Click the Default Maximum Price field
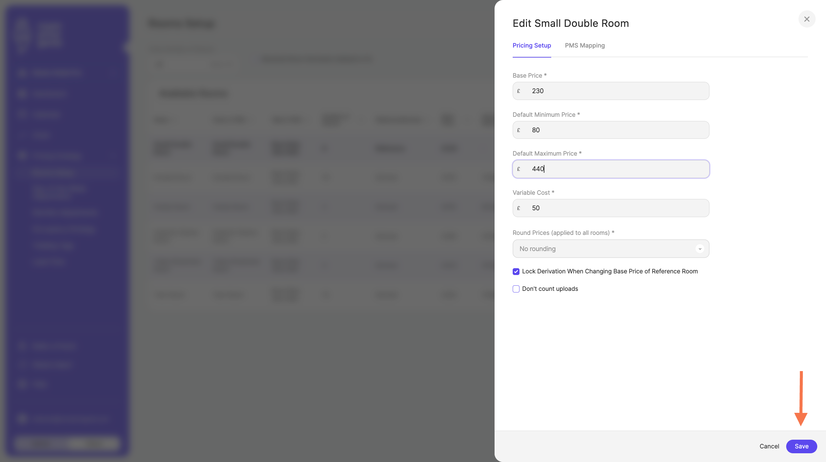 point(611,169)
